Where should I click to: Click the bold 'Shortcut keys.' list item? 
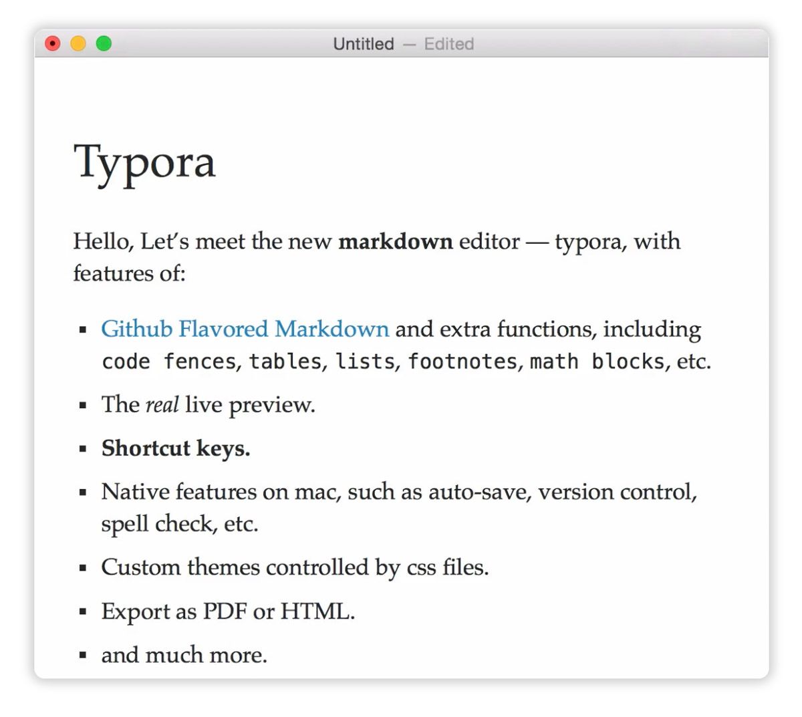click(176, 448)
